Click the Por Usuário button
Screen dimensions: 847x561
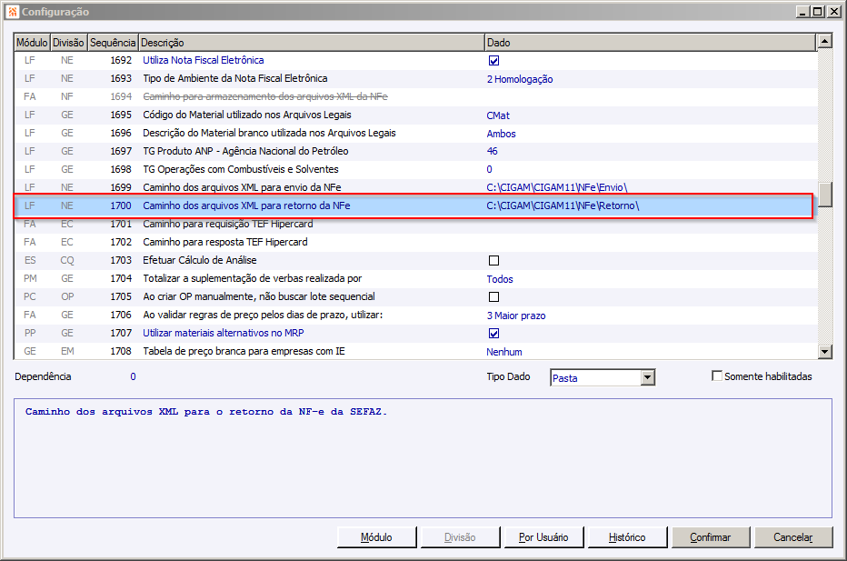[x=543, y=537]
